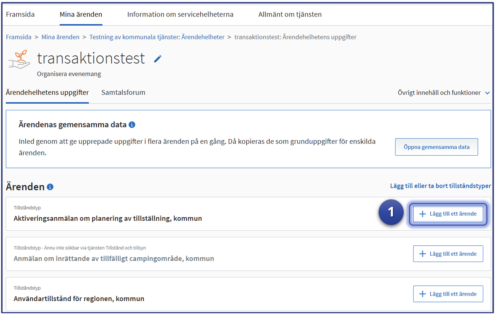Viewport: 495px width, 314px height.
Task: Expand Övrigt innehåll och funktioner dropdown
Action: point(443,93)
